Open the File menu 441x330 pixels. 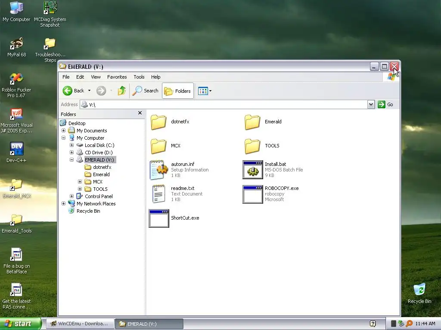pyautogui.click(x=66, y=77)
